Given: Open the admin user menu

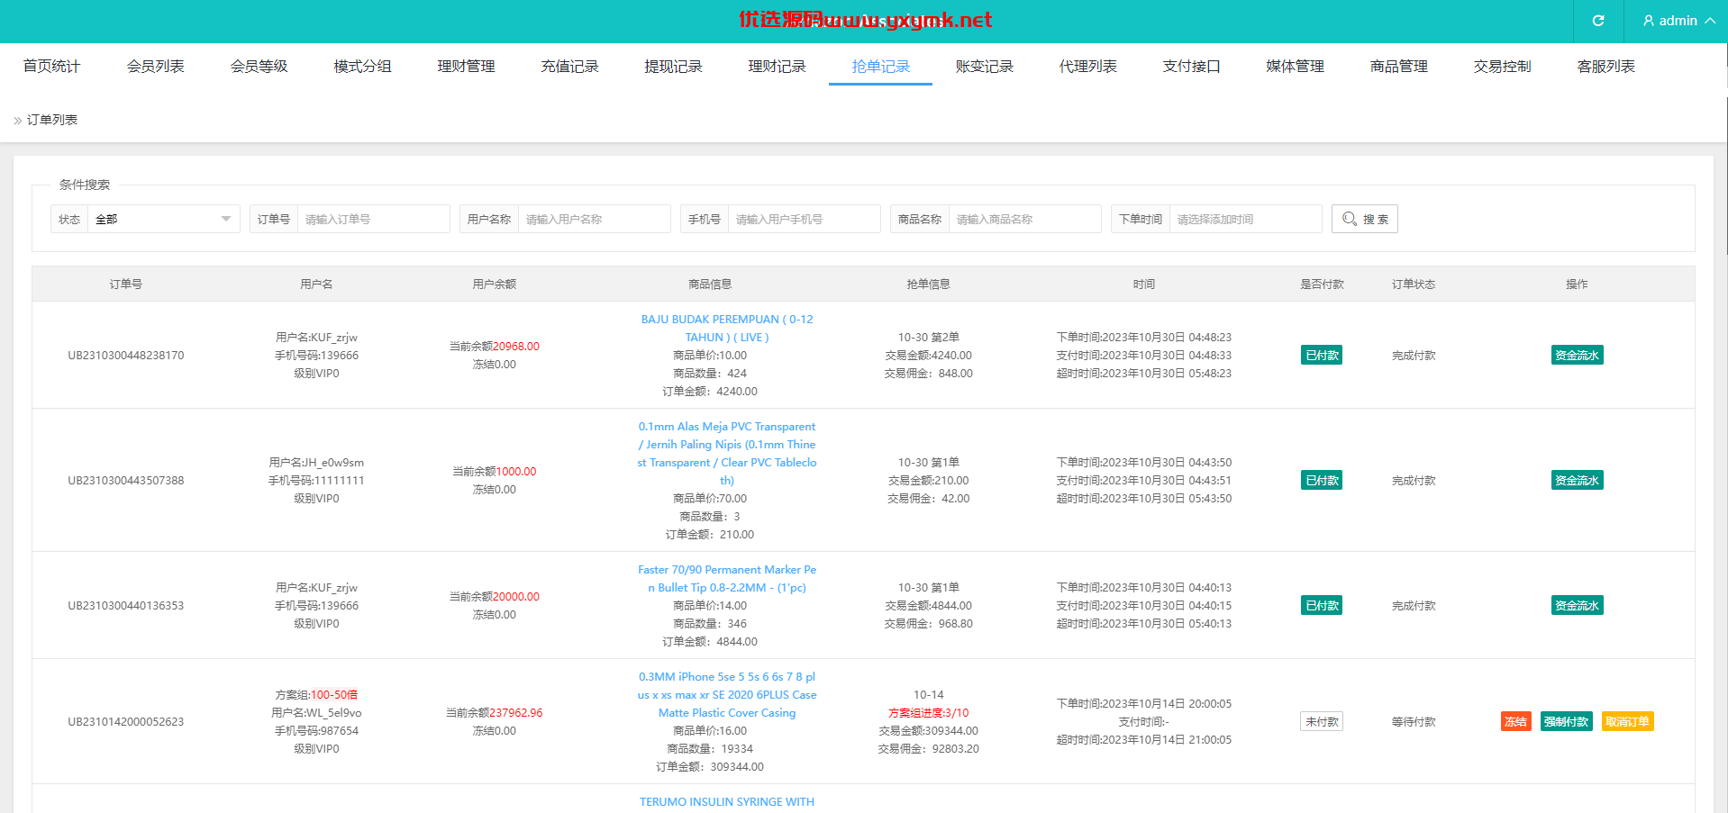Looking at the screenshot, I should [x=1678, y=21].
